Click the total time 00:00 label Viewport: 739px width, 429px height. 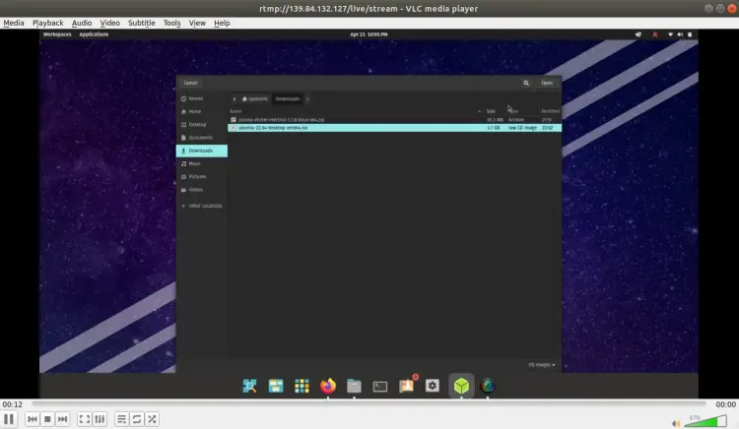(x=725, y=404)
